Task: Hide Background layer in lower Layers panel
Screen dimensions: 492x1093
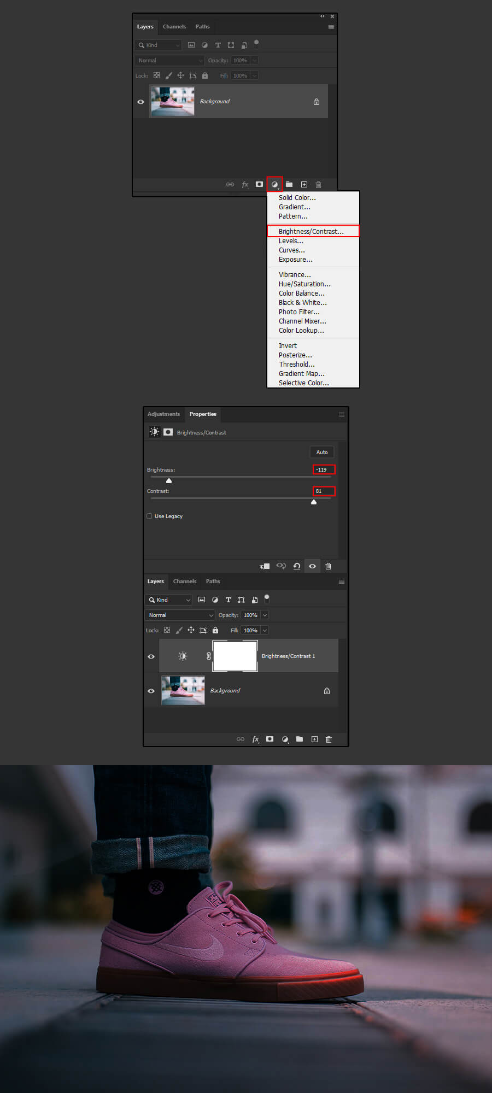Action: 151,691
